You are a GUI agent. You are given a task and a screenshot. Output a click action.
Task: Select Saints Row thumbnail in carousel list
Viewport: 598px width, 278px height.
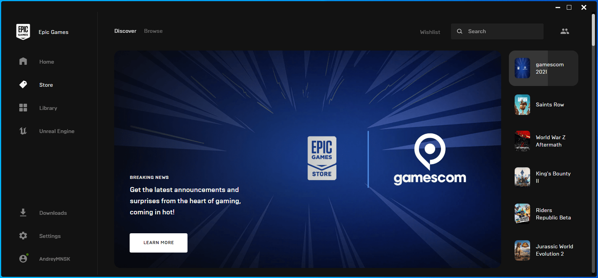(522, 104)
